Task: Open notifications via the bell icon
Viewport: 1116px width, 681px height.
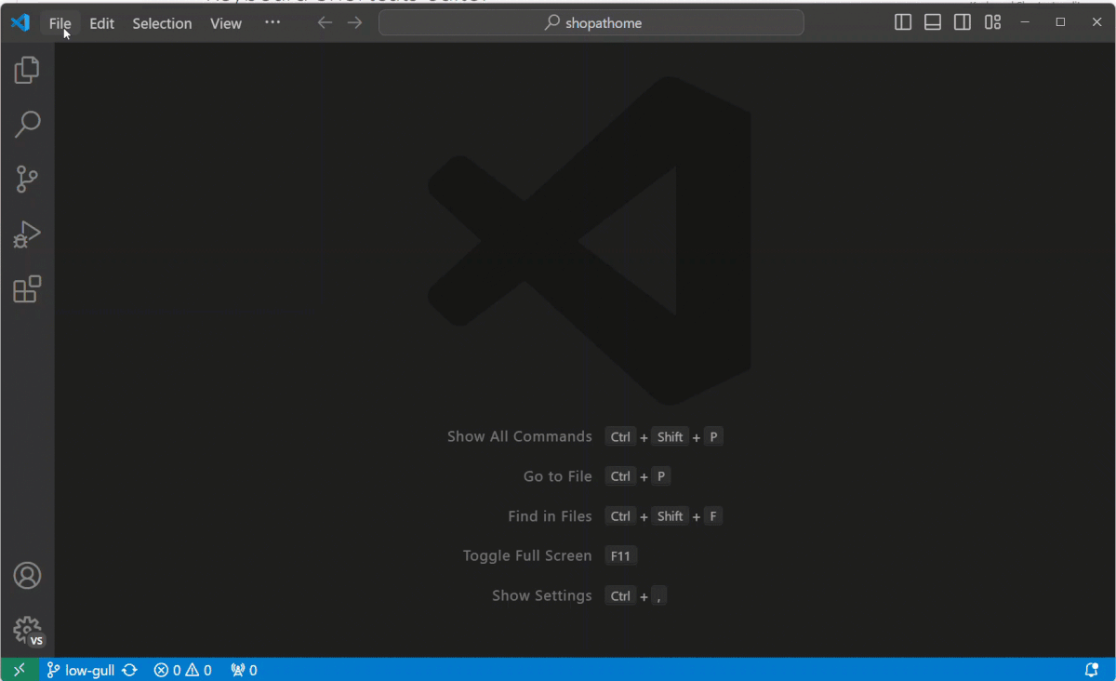Action: 1093,669
